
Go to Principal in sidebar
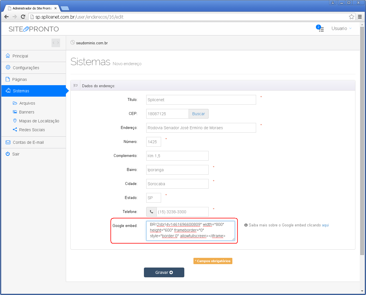pyautogui.click(x=20, y=56)
